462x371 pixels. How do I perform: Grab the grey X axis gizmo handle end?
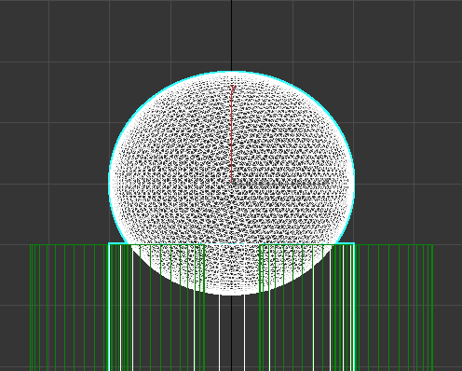click(327, 182)
